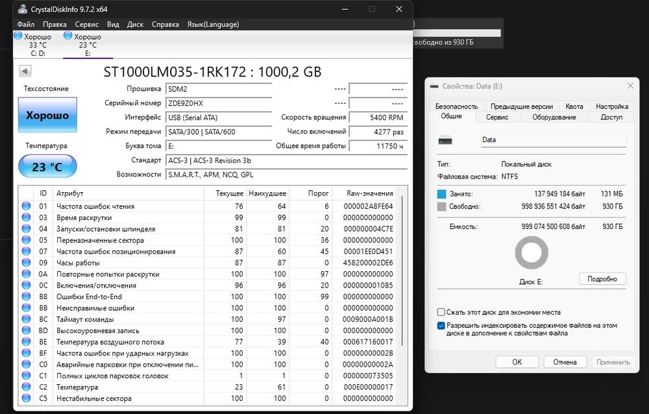The width and height of the screenshot is (649, 414).
Task: Click the Переназначенные сектора attribute name
Action: [100, 240]
